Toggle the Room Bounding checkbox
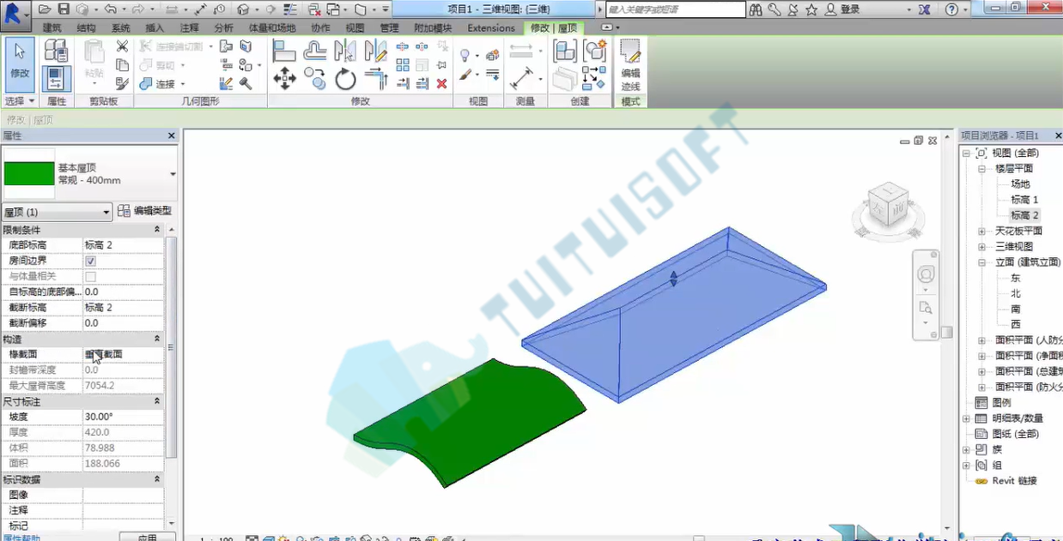 coord(90,261)
